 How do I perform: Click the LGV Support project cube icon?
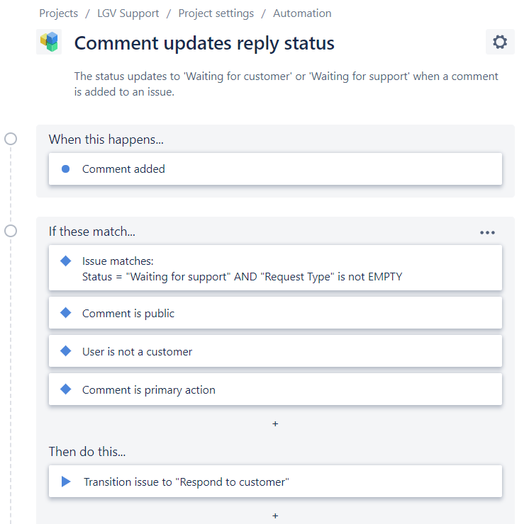[49, 42]
